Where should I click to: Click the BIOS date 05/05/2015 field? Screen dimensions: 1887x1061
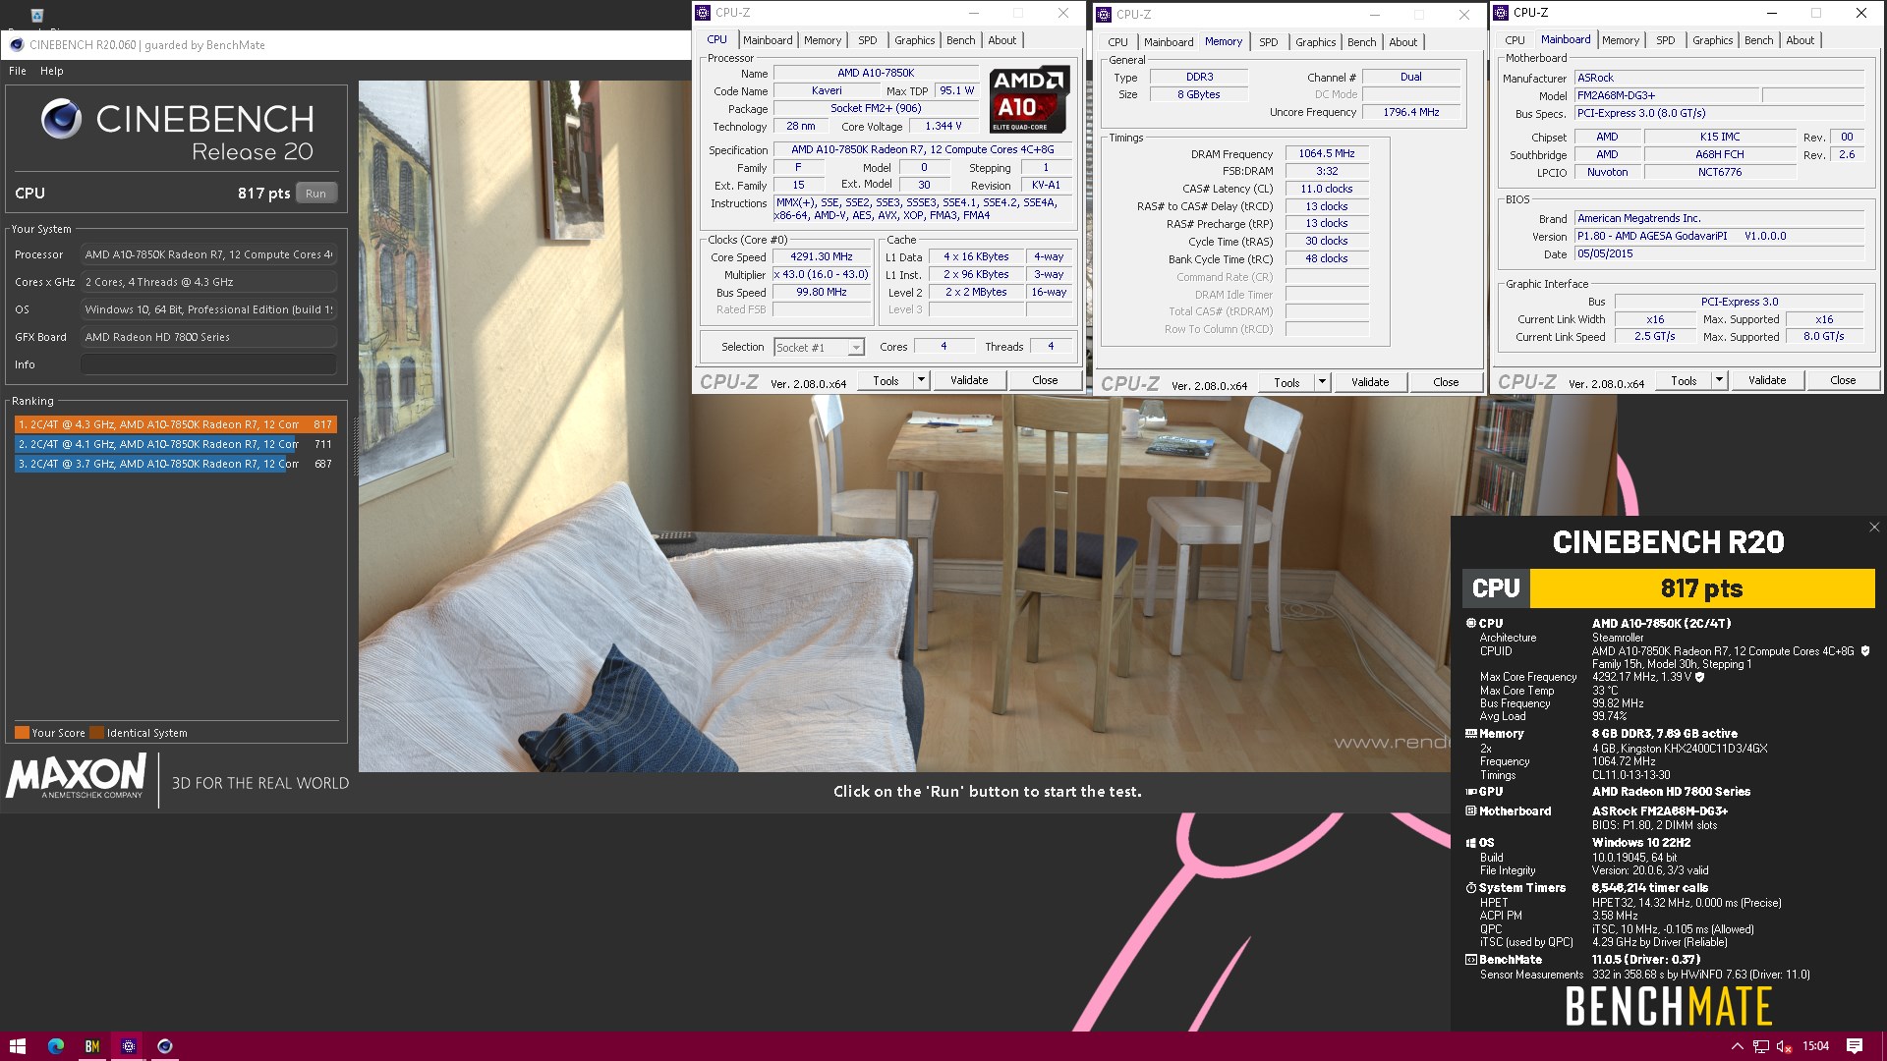click(x=1719, y=253)
